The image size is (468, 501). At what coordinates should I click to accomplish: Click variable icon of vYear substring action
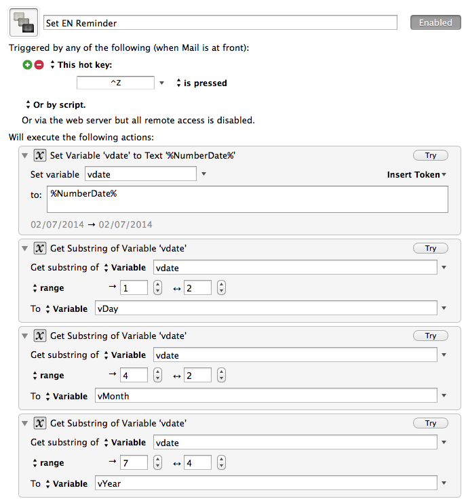[x=39, y=423]
